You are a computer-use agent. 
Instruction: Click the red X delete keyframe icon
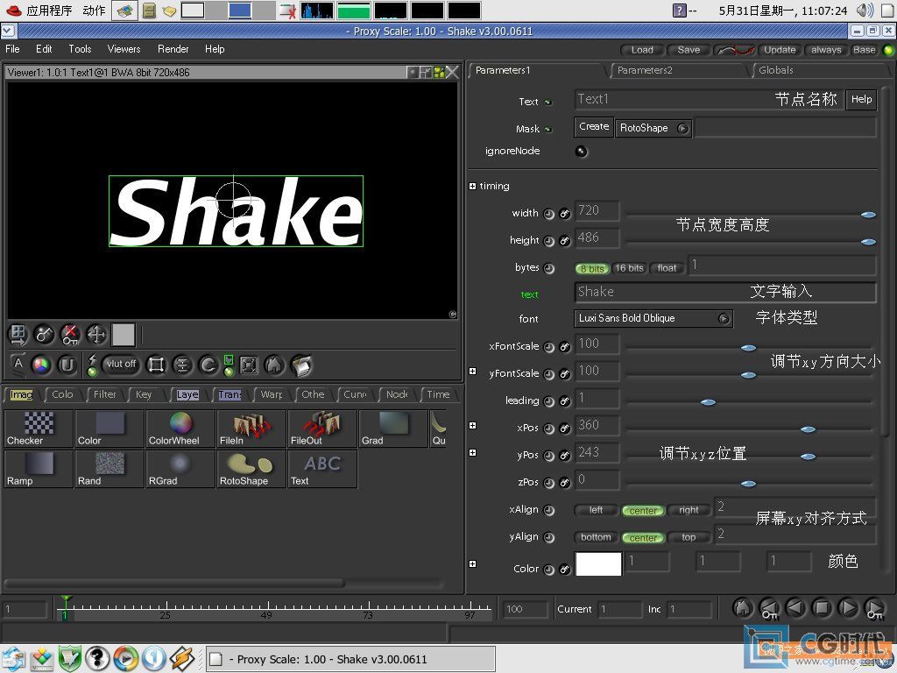pos(70,335)
